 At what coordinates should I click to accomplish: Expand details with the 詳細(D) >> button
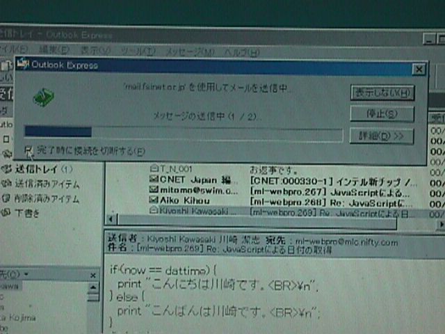(382, 136)
